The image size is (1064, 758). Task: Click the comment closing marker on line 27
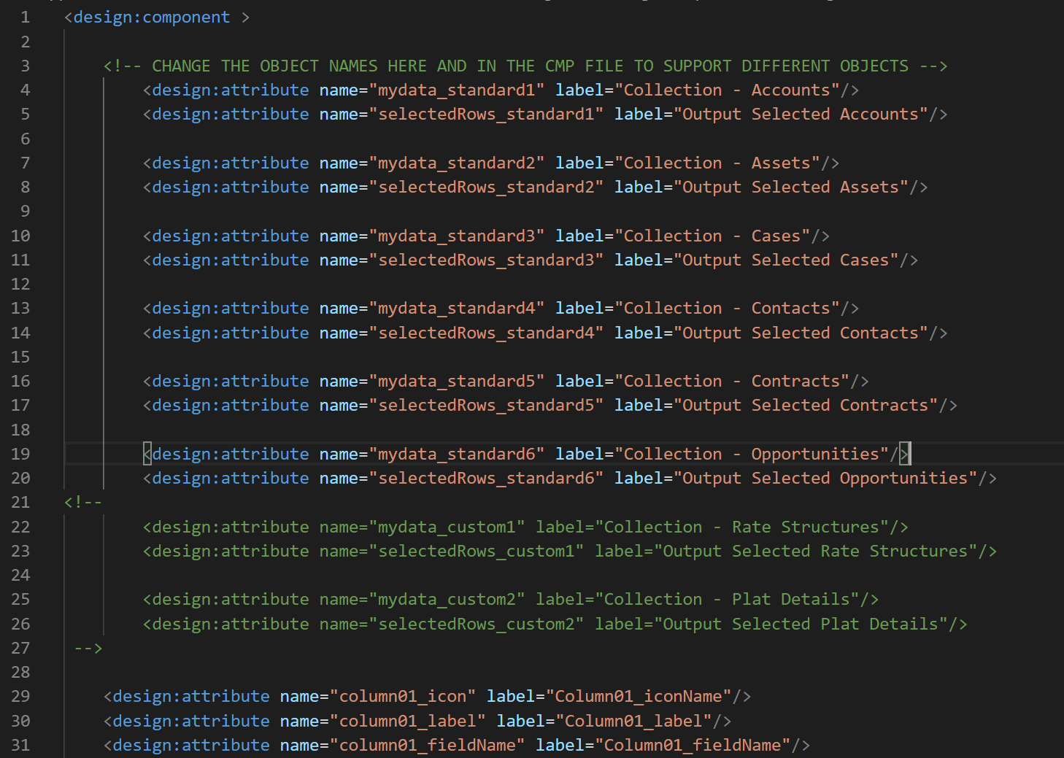coord(88,649)
